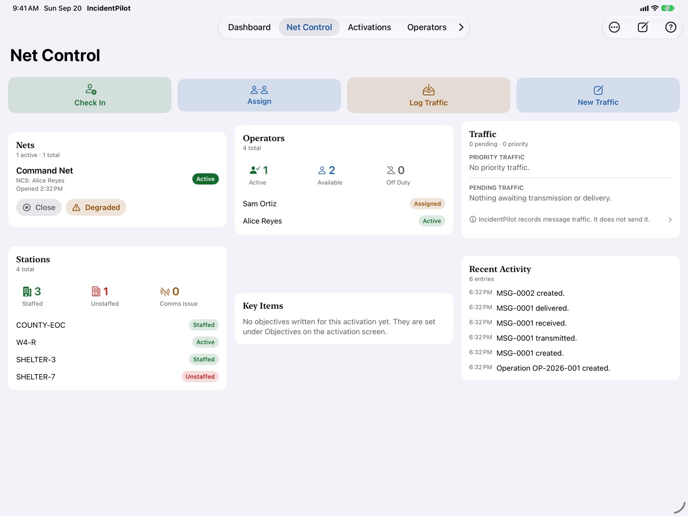Select the SHELTER-3 station row
688x516 pixels.
pyautogui.click(x=117, y=359)
